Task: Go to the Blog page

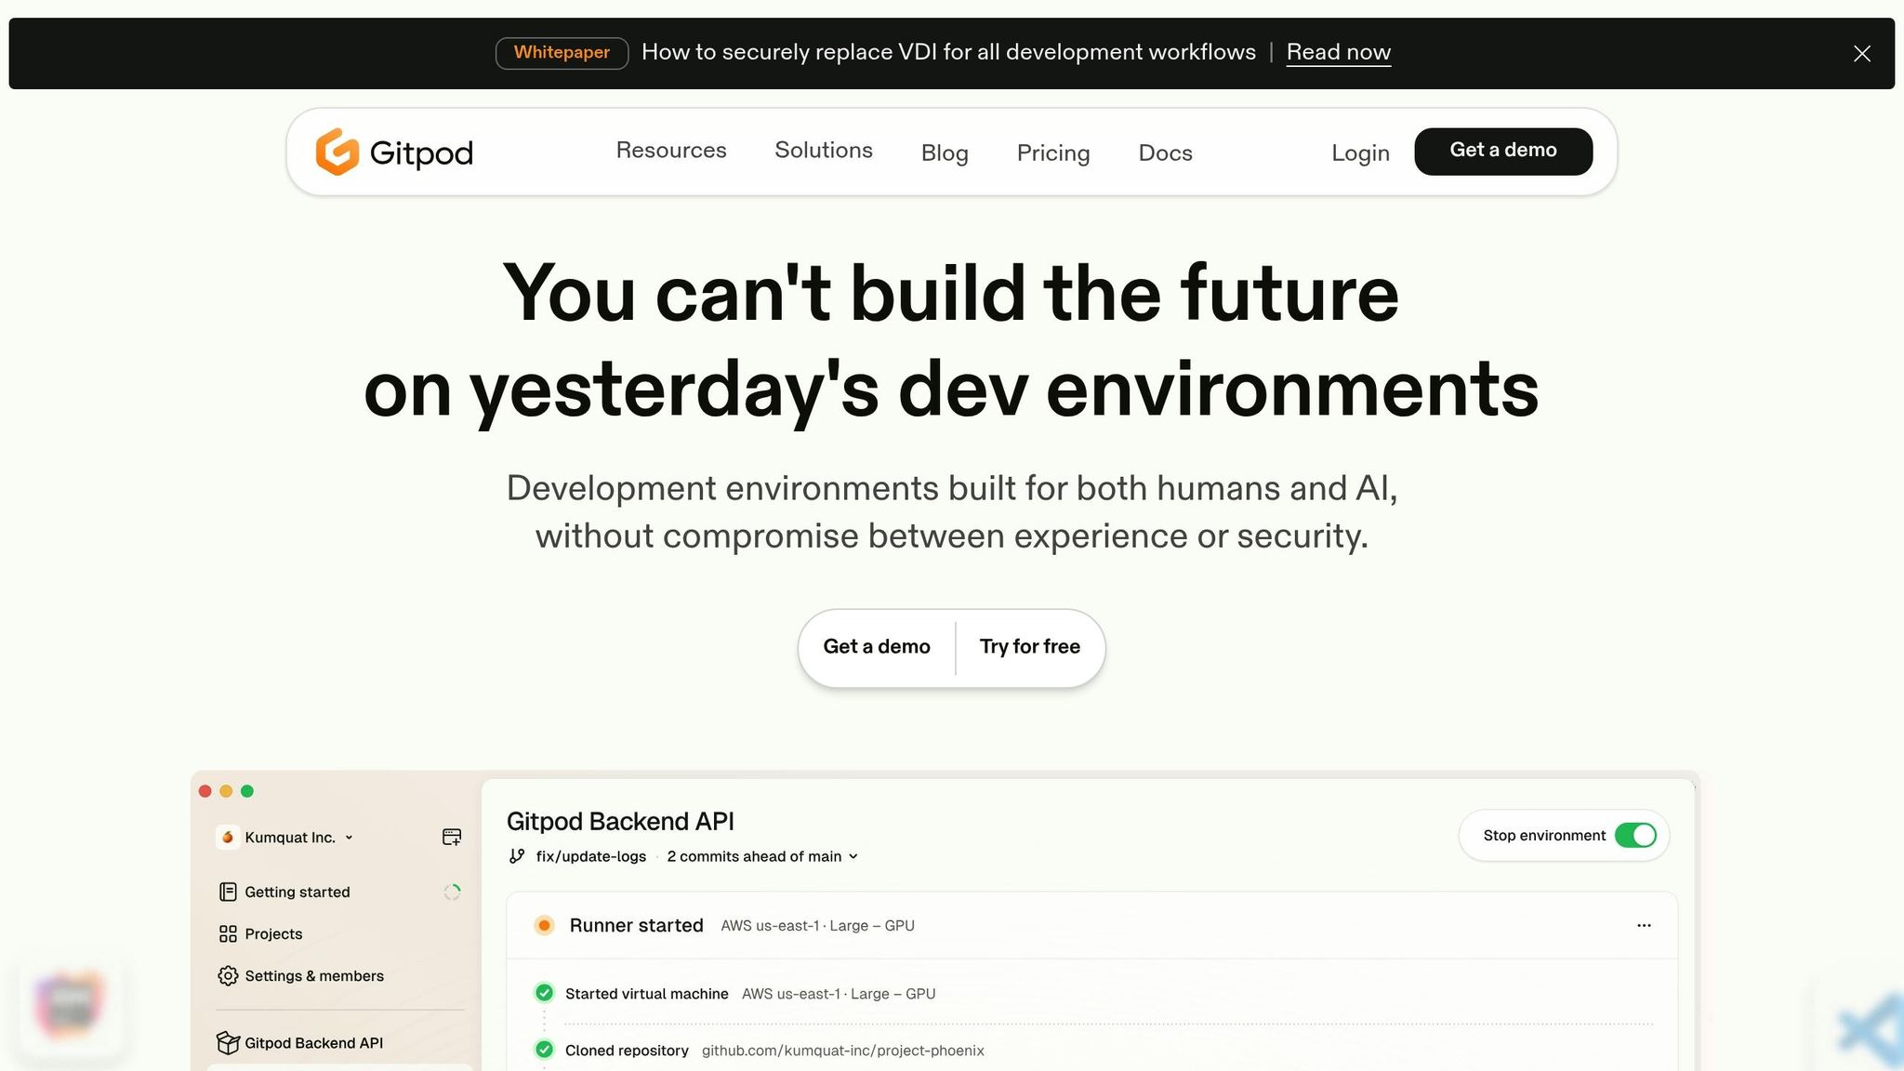Action: pos(945,153)
